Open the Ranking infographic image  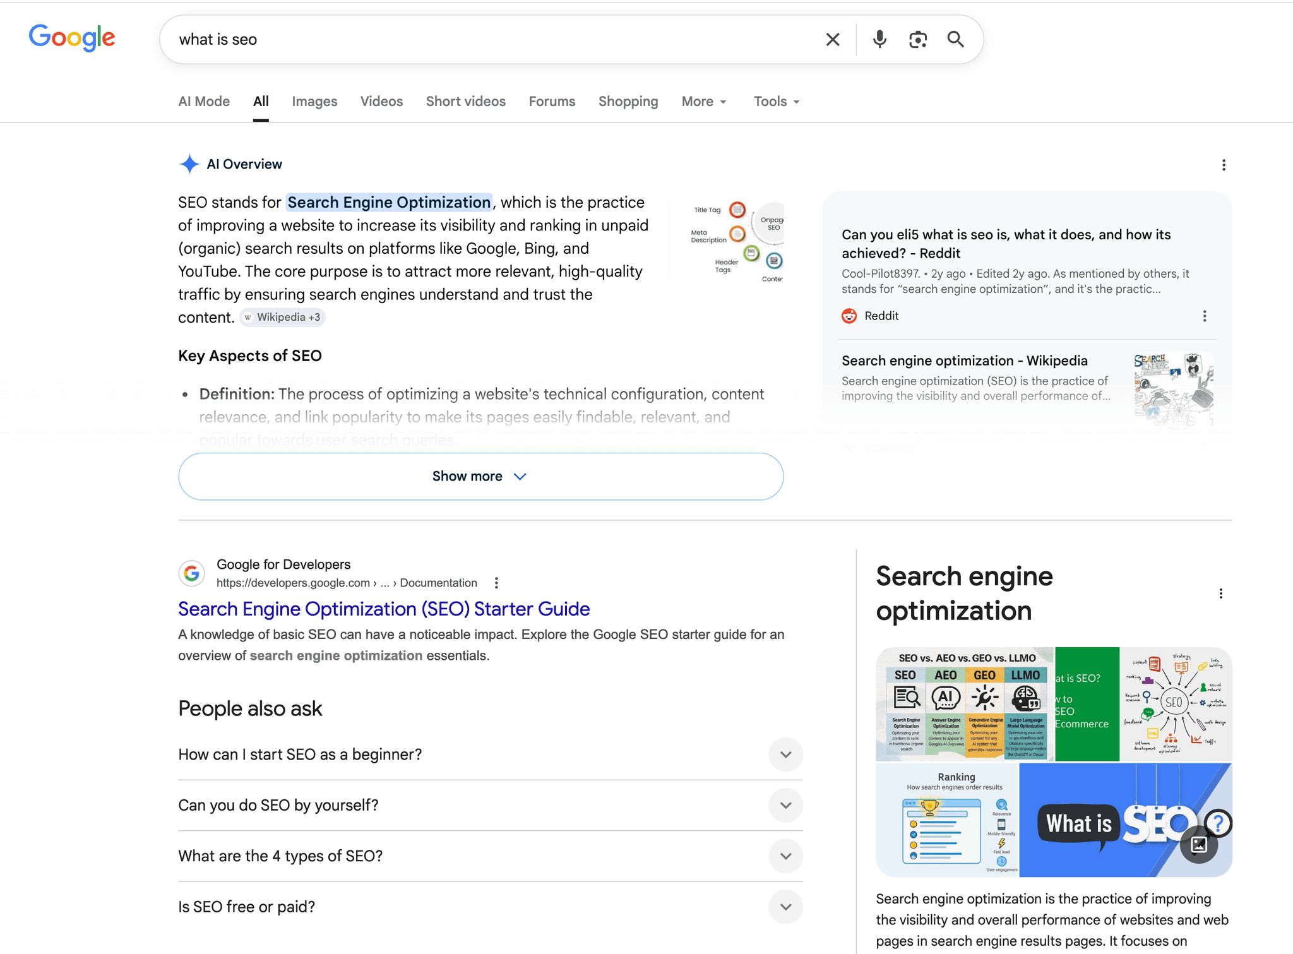click(x=947, y=820)
